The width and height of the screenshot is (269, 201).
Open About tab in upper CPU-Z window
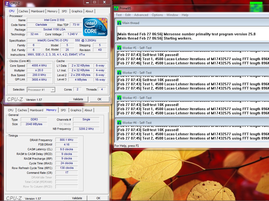click(89, 11)
